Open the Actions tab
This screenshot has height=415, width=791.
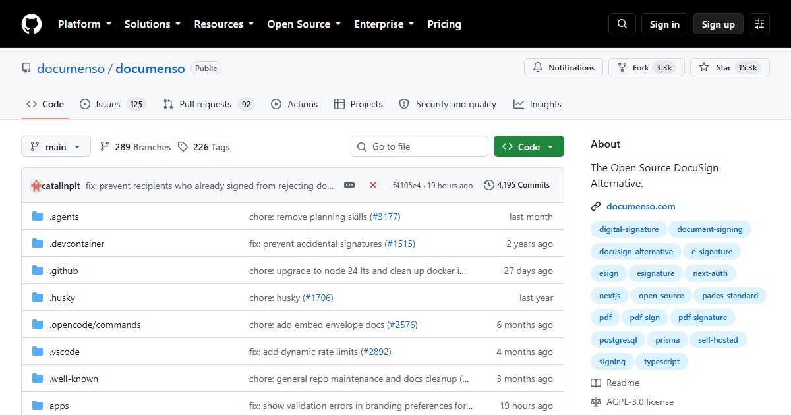[294, 104]
